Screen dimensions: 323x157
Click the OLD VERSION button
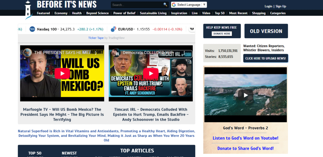tap(266, 31)
